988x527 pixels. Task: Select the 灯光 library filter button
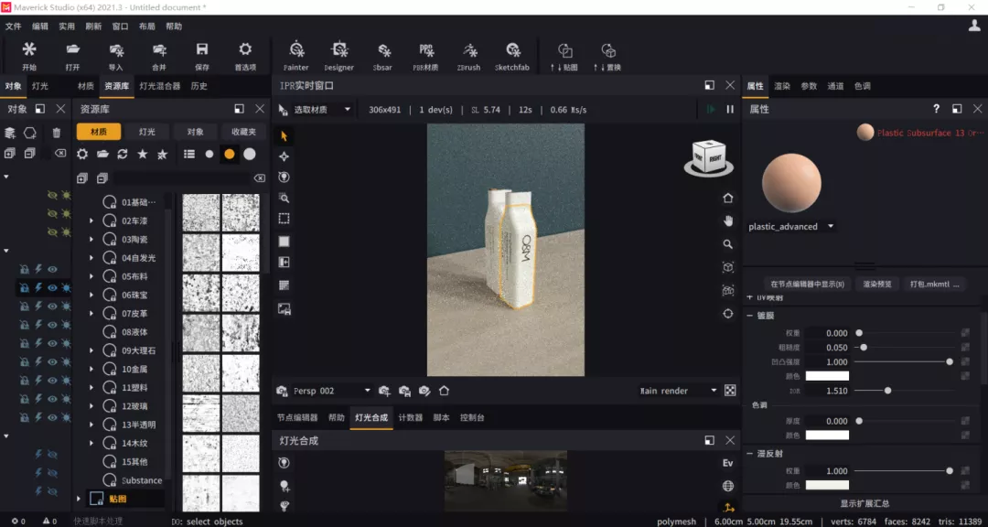click(146, 132)
